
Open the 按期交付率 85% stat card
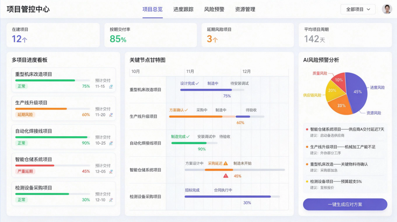pos(150,35)
